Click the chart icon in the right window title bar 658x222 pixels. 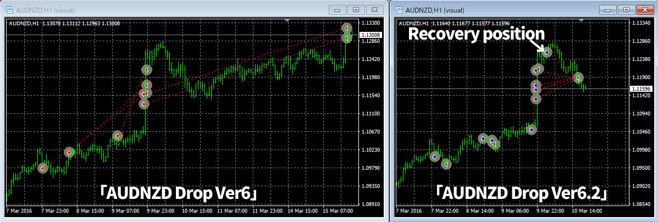[x=399, y=10]
